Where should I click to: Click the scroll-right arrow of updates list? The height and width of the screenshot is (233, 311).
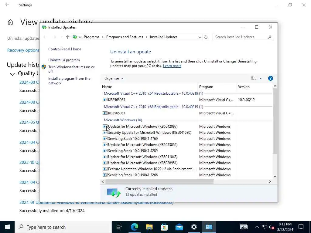270,181
